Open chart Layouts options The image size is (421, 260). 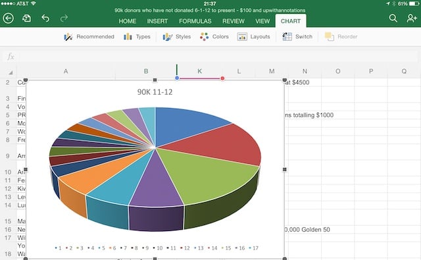(253, 36)
